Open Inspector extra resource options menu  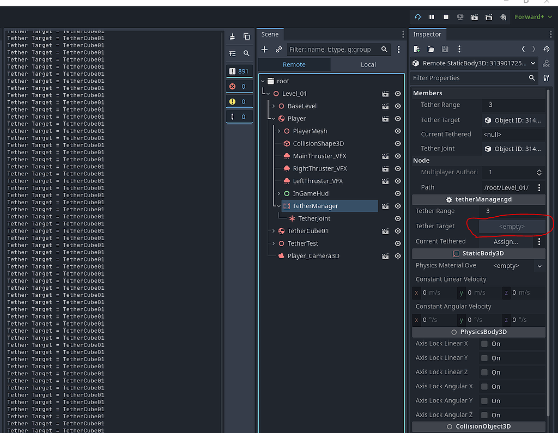pos(459,49)
